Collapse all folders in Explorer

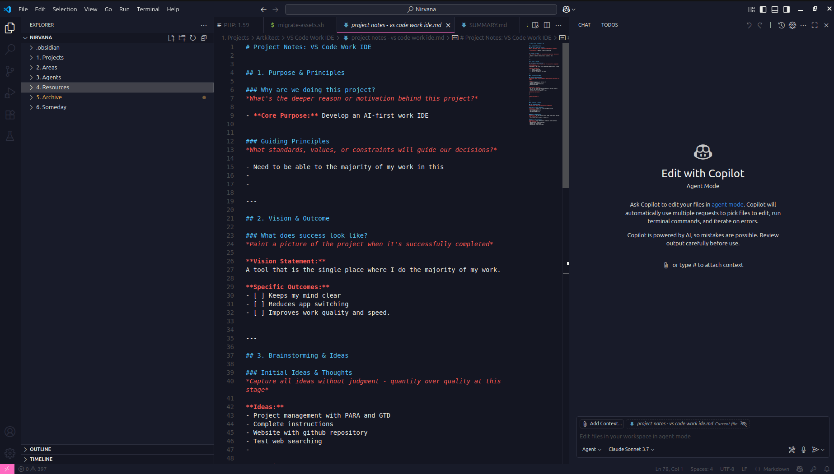click(204, 38)
